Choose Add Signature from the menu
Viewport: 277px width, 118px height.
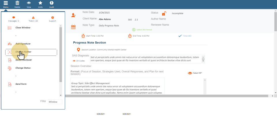pyautogui.click(x=23, y=44)
